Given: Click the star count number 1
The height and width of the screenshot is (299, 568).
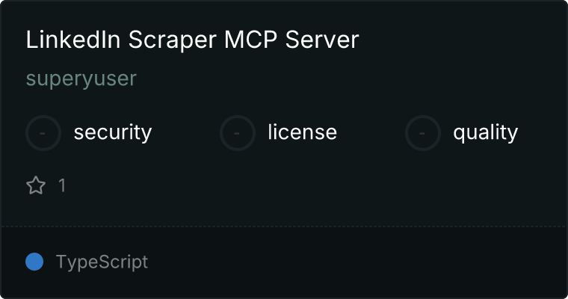Looking at the screenshot, I should pyautogui.click(x=62, y=185).
